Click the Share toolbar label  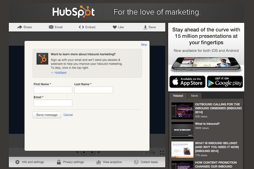click(27, 27)
